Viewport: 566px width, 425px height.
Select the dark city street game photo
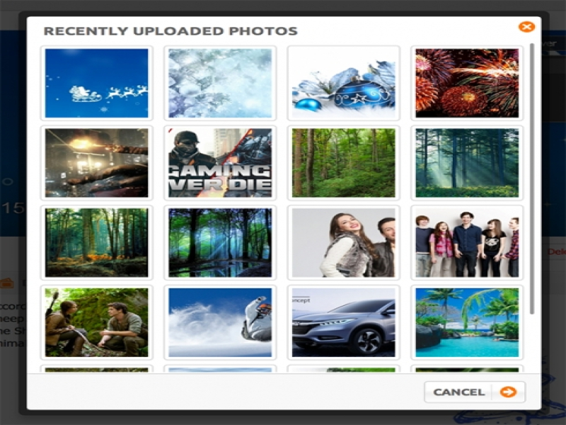97,163
